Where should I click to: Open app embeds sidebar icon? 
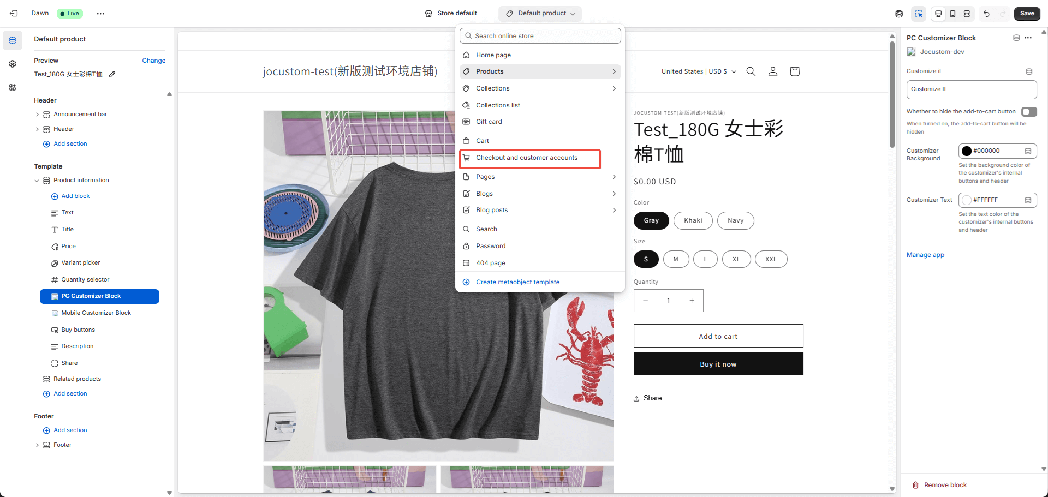13,87
